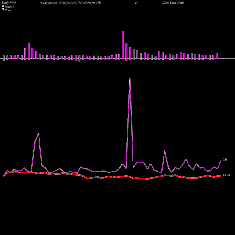This screenshot has width=235, height=235.
Task: Select the Volume legend label
Action: click(9, 7)
